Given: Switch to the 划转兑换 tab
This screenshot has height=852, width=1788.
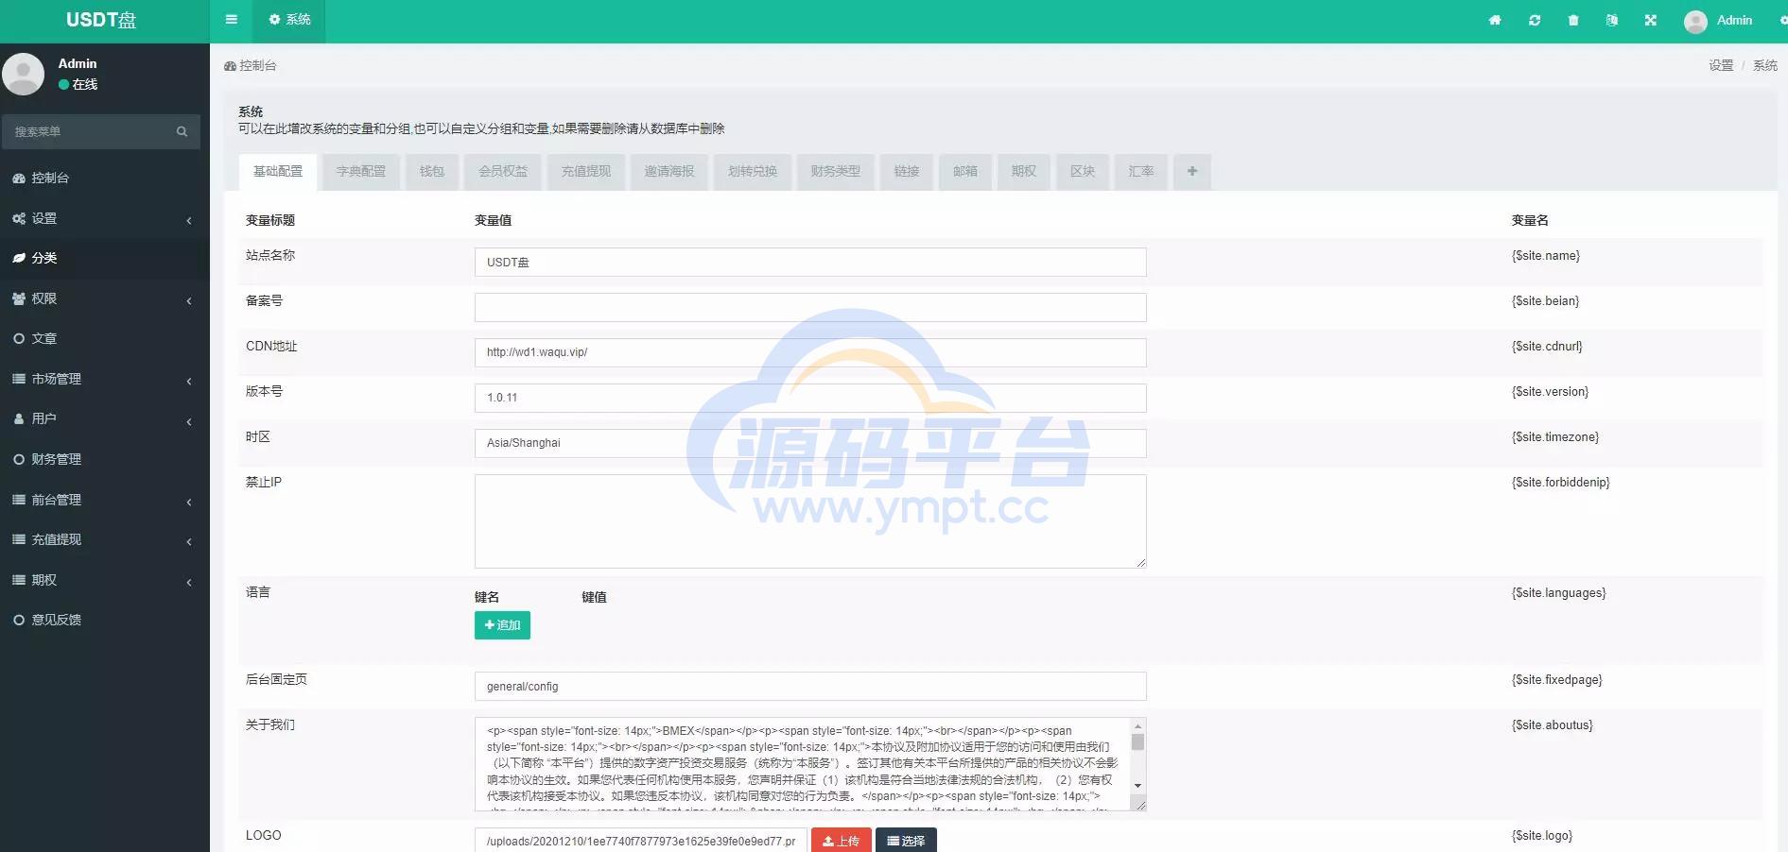Looking at the screenshot, I should click(x=753, y=172).
